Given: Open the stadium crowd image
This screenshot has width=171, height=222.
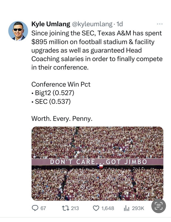Looking at the screenshot, I should 97,180.
